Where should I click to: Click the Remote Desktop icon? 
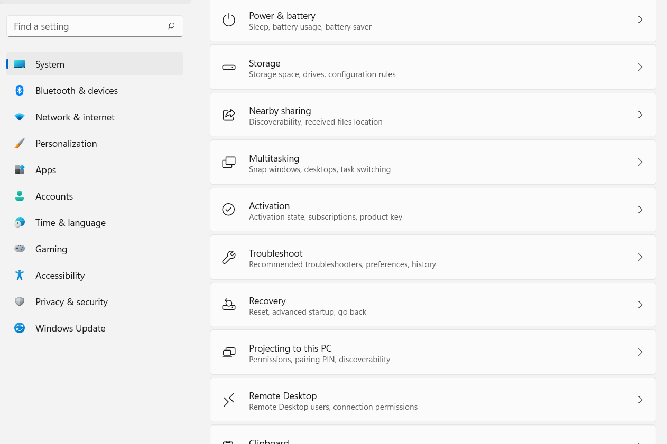[228, 400]
